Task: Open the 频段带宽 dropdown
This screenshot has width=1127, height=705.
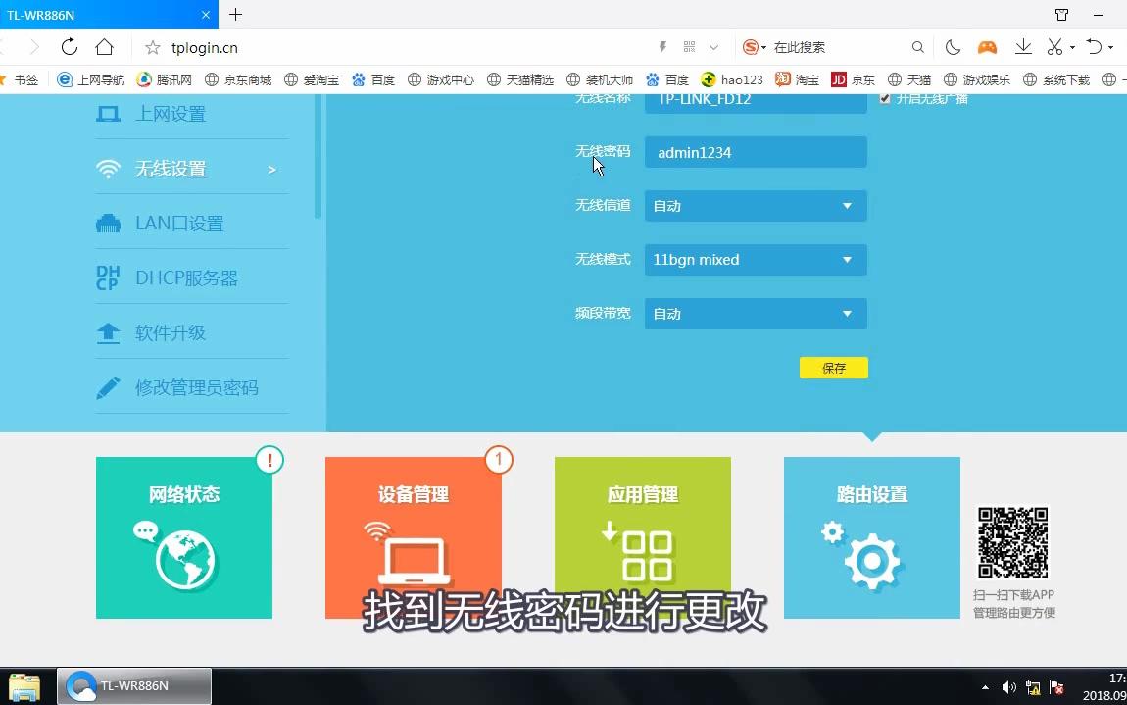Action: (755, 313)
